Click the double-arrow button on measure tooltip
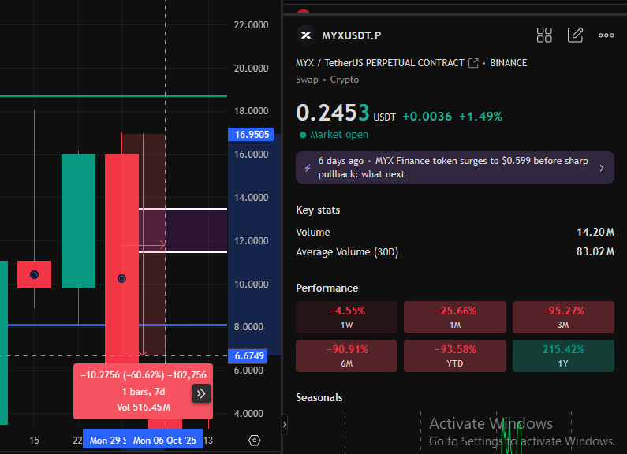 click(x=201, y=393)
